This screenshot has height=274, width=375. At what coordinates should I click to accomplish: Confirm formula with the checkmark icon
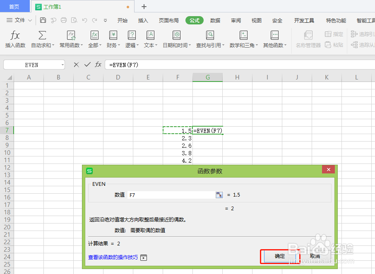coord(87,65)
